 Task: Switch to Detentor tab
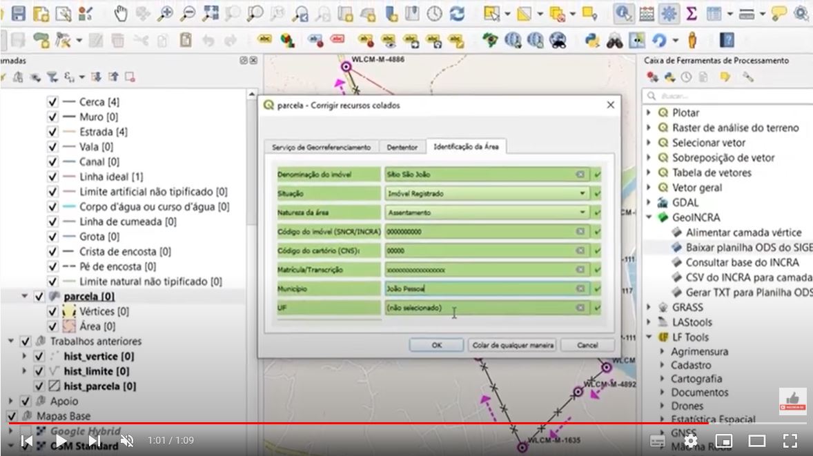click(x=402, y=147)
